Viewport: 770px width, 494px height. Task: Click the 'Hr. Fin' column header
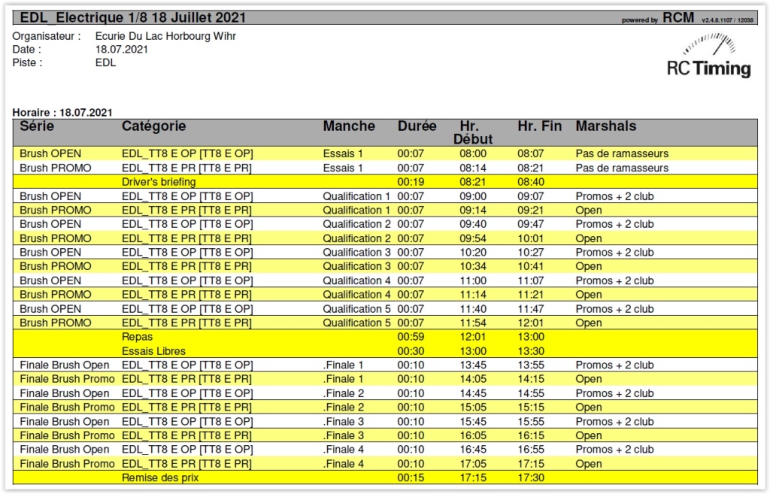539,126
